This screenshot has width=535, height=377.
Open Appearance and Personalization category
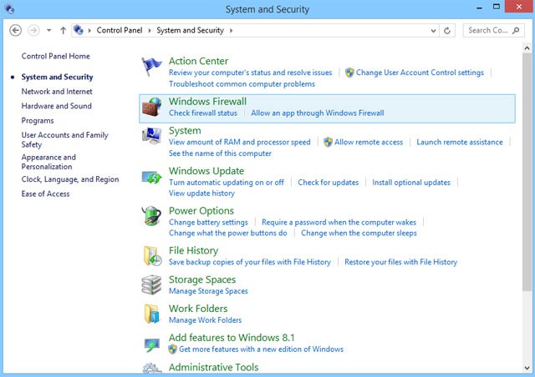coord(48,162)
